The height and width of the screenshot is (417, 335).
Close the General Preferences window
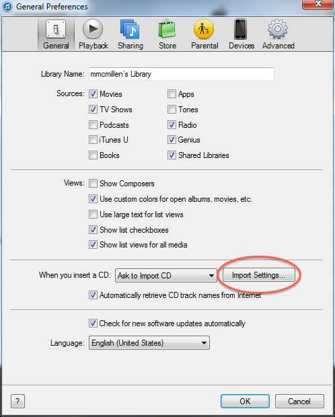coord(318,4)
